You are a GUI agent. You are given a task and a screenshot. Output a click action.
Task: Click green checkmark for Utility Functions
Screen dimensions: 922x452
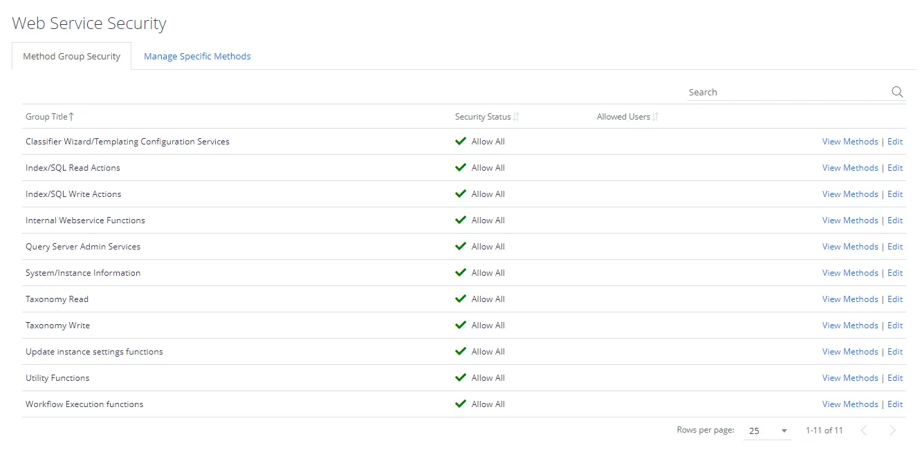click(x=461, y=377)
